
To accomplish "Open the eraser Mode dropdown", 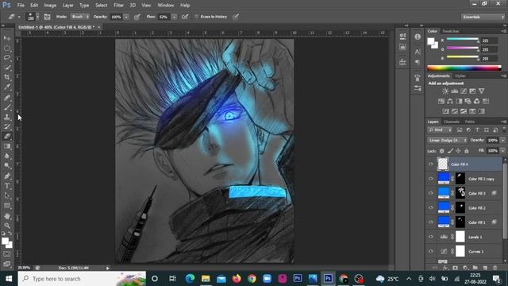I will [x=80, y=17].
